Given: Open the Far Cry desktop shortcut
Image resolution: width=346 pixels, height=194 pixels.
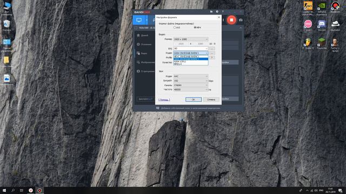Looking at the screenshot, I should (x=335, y=45).
